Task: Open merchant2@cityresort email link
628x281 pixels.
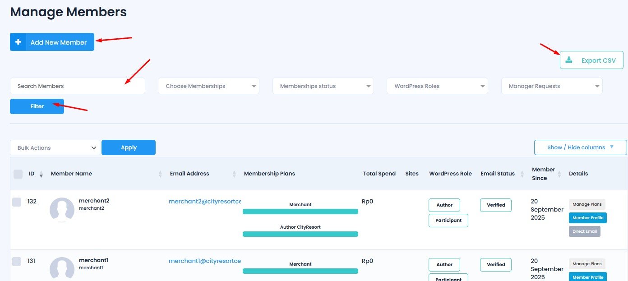Action: click(205, 202)
